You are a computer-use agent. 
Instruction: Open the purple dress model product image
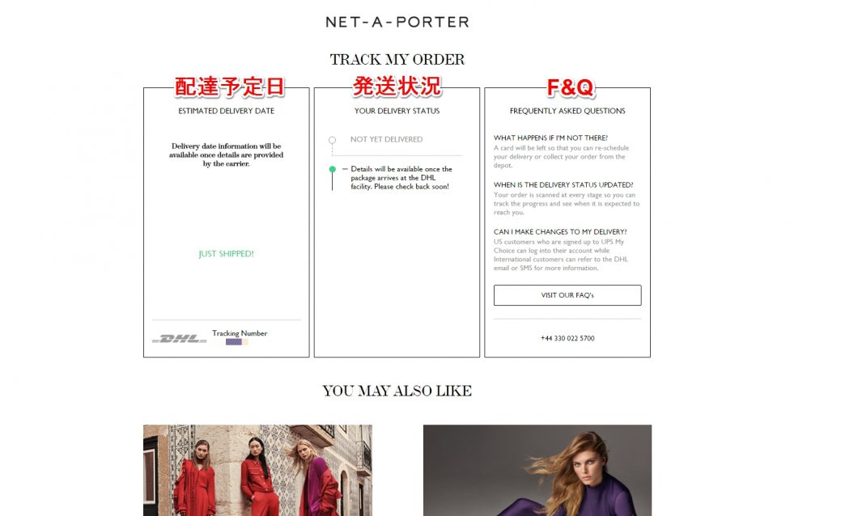coord(537,470)
